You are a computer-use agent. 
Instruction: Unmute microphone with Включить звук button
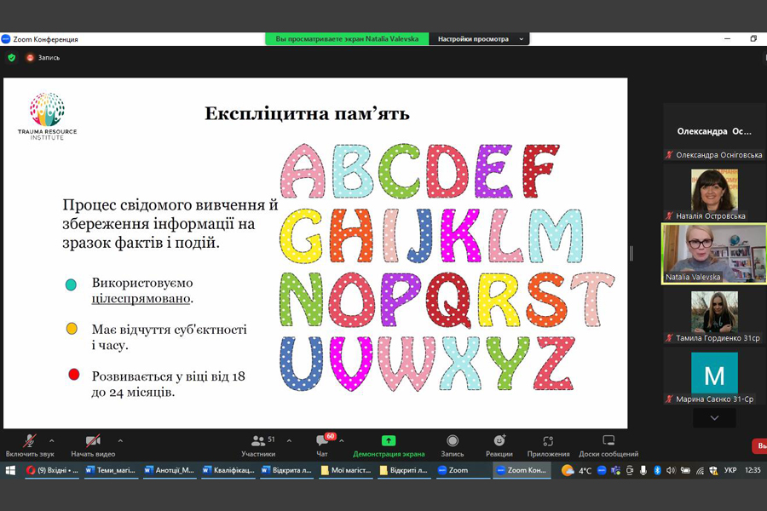coord(29,443)
